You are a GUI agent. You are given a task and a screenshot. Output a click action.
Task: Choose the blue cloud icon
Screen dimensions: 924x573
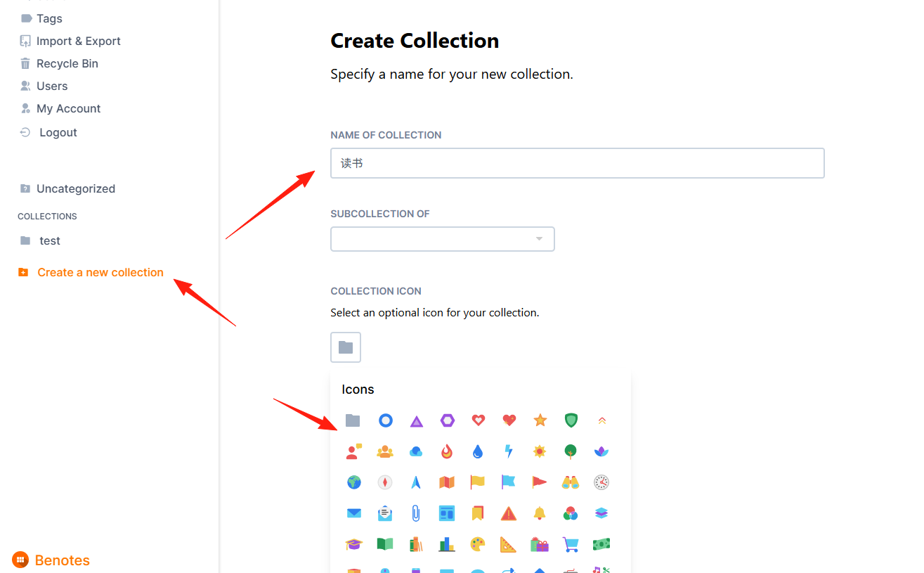pyautogui.click(x=416, y=451)
